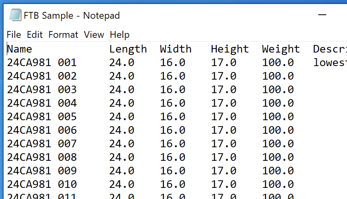Place the cursor in the Name header text
The image size is (347, 199).
click(x=20, y=49)
